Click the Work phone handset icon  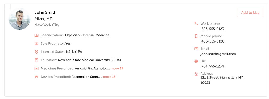pos(196,24)
